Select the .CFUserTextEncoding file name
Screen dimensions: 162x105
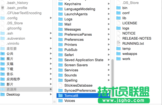tap(24, 13)
